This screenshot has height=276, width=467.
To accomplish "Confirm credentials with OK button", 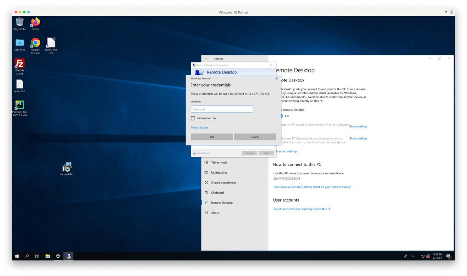I will click(212, 137).
